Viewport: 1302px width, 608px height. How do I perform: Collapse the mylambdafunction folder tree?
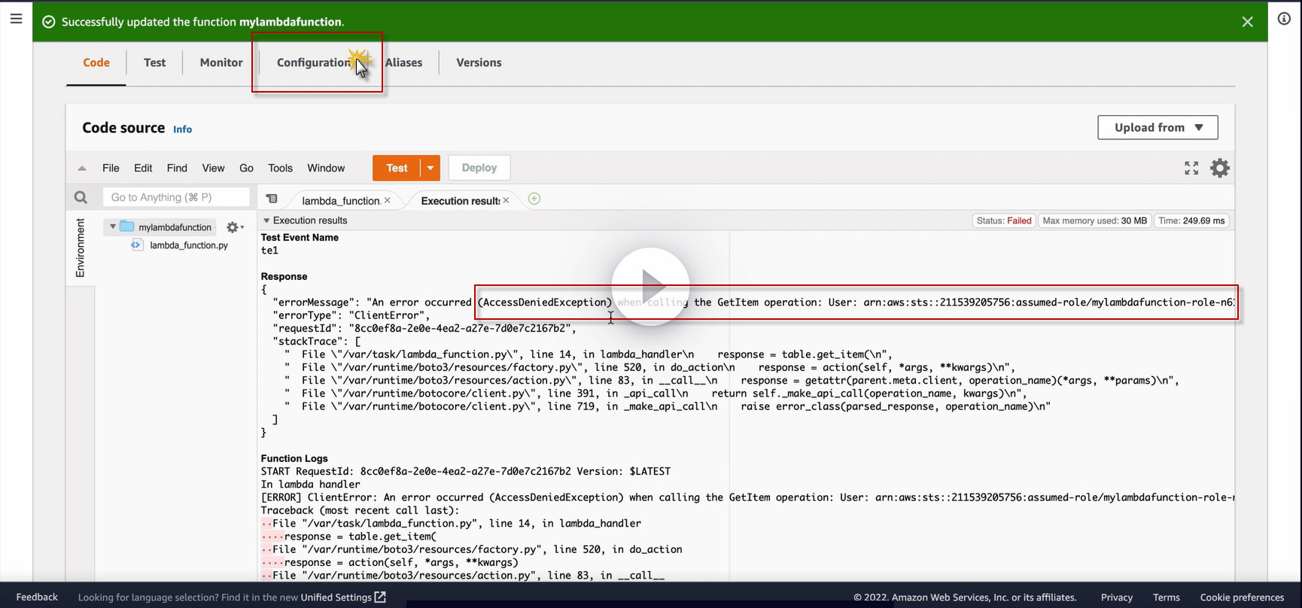113,226
